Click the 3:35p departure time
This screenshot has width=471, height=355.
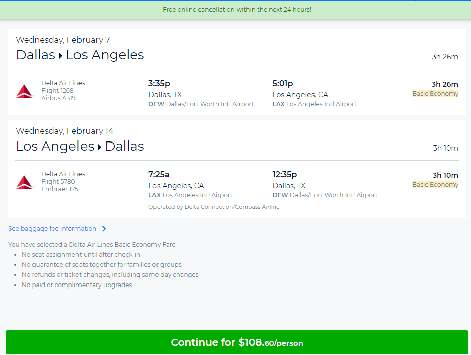point(159,83)
